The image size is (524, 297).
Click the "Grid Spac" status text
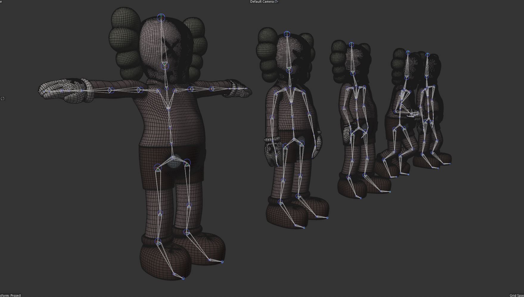click(517, 295)
